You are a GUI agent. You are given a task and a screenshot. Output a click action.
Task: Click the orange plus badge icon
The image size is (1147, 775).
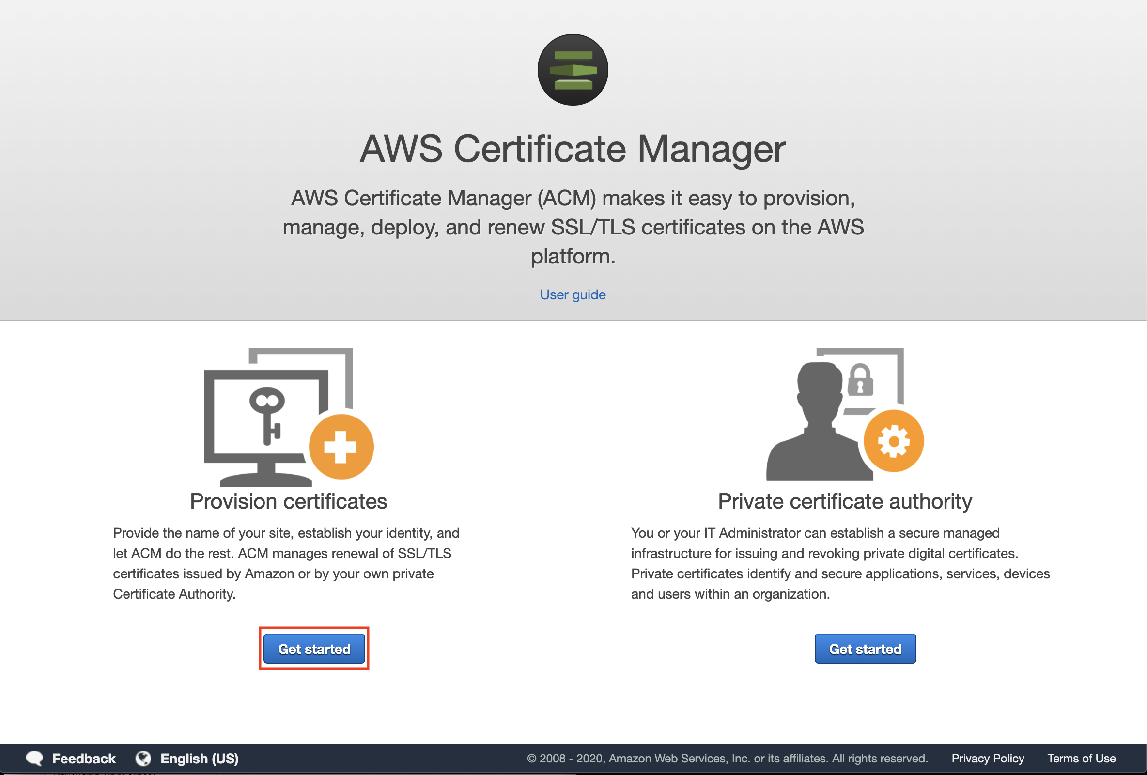(x=341, y=447)
